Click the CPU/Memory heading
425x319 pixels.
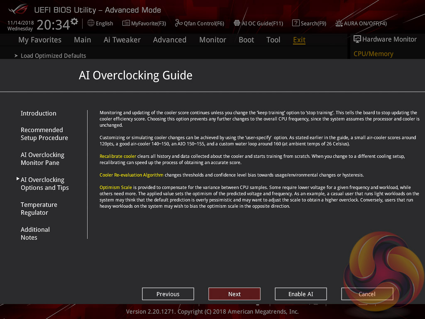coord(374,54)
